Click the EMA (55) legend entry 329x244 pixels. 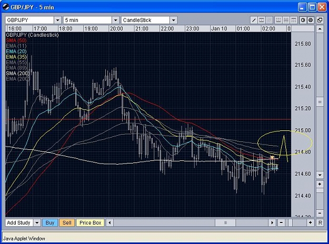[x=16, y=62]
